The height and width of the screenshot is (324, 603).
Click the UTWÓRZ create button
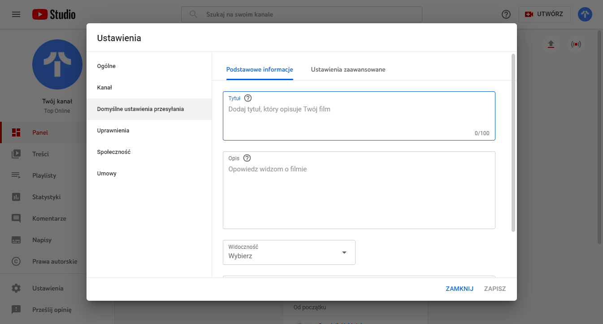tap(545, 14)
